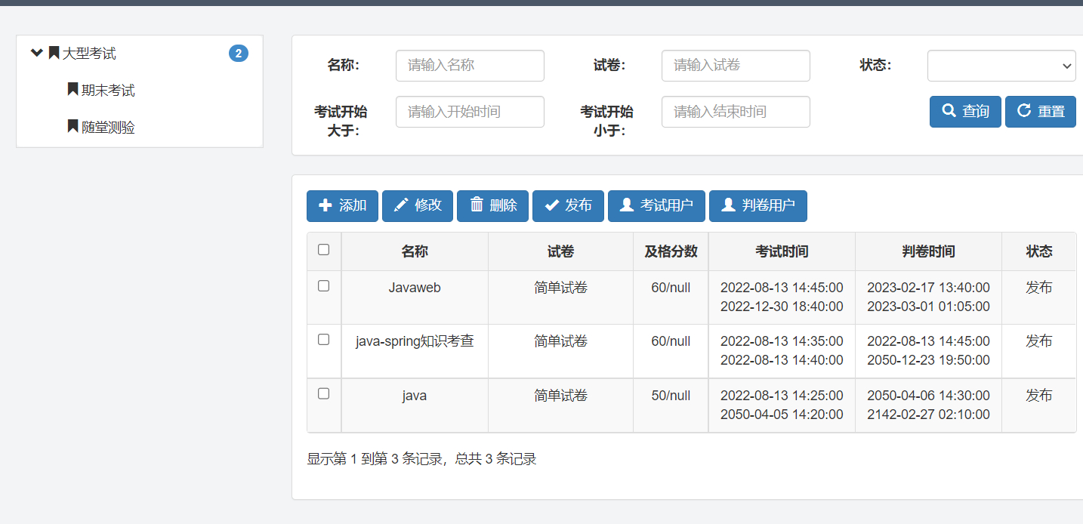Image resolution: width=1083 pixels, height=524 pixels.
Task: Select the java-spring知识考查 row checkbox
Action: click(x=324, y=340)
